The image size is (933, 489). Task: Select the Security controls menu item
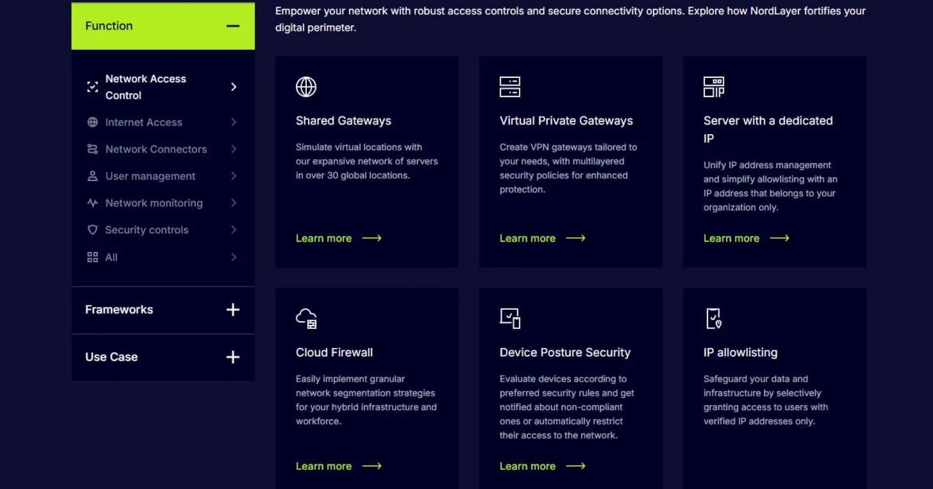[x=163, y=230]
